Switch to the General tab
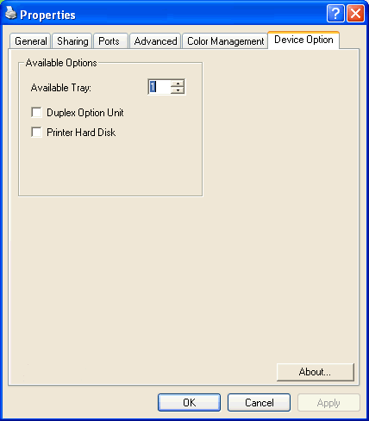Screen dimensions: 369x421 click(x=31, y=41)
